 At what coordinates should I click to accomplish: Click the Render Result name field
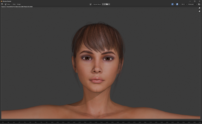[x=97, y=4]
